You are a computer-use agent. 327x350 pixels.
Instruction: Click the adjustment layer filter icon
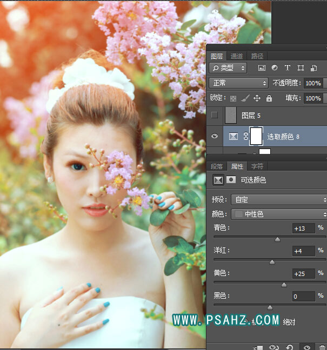tap(274, 68)
